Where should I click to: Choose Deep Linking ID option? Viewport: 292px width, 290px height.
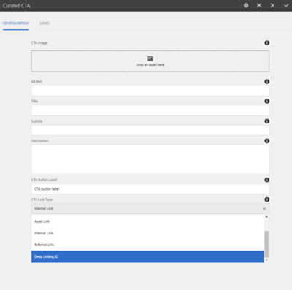147,256
